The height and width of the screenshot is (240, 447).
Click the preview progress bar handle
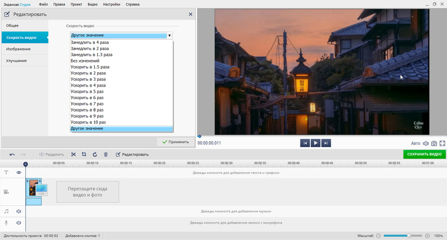[199, 137]
